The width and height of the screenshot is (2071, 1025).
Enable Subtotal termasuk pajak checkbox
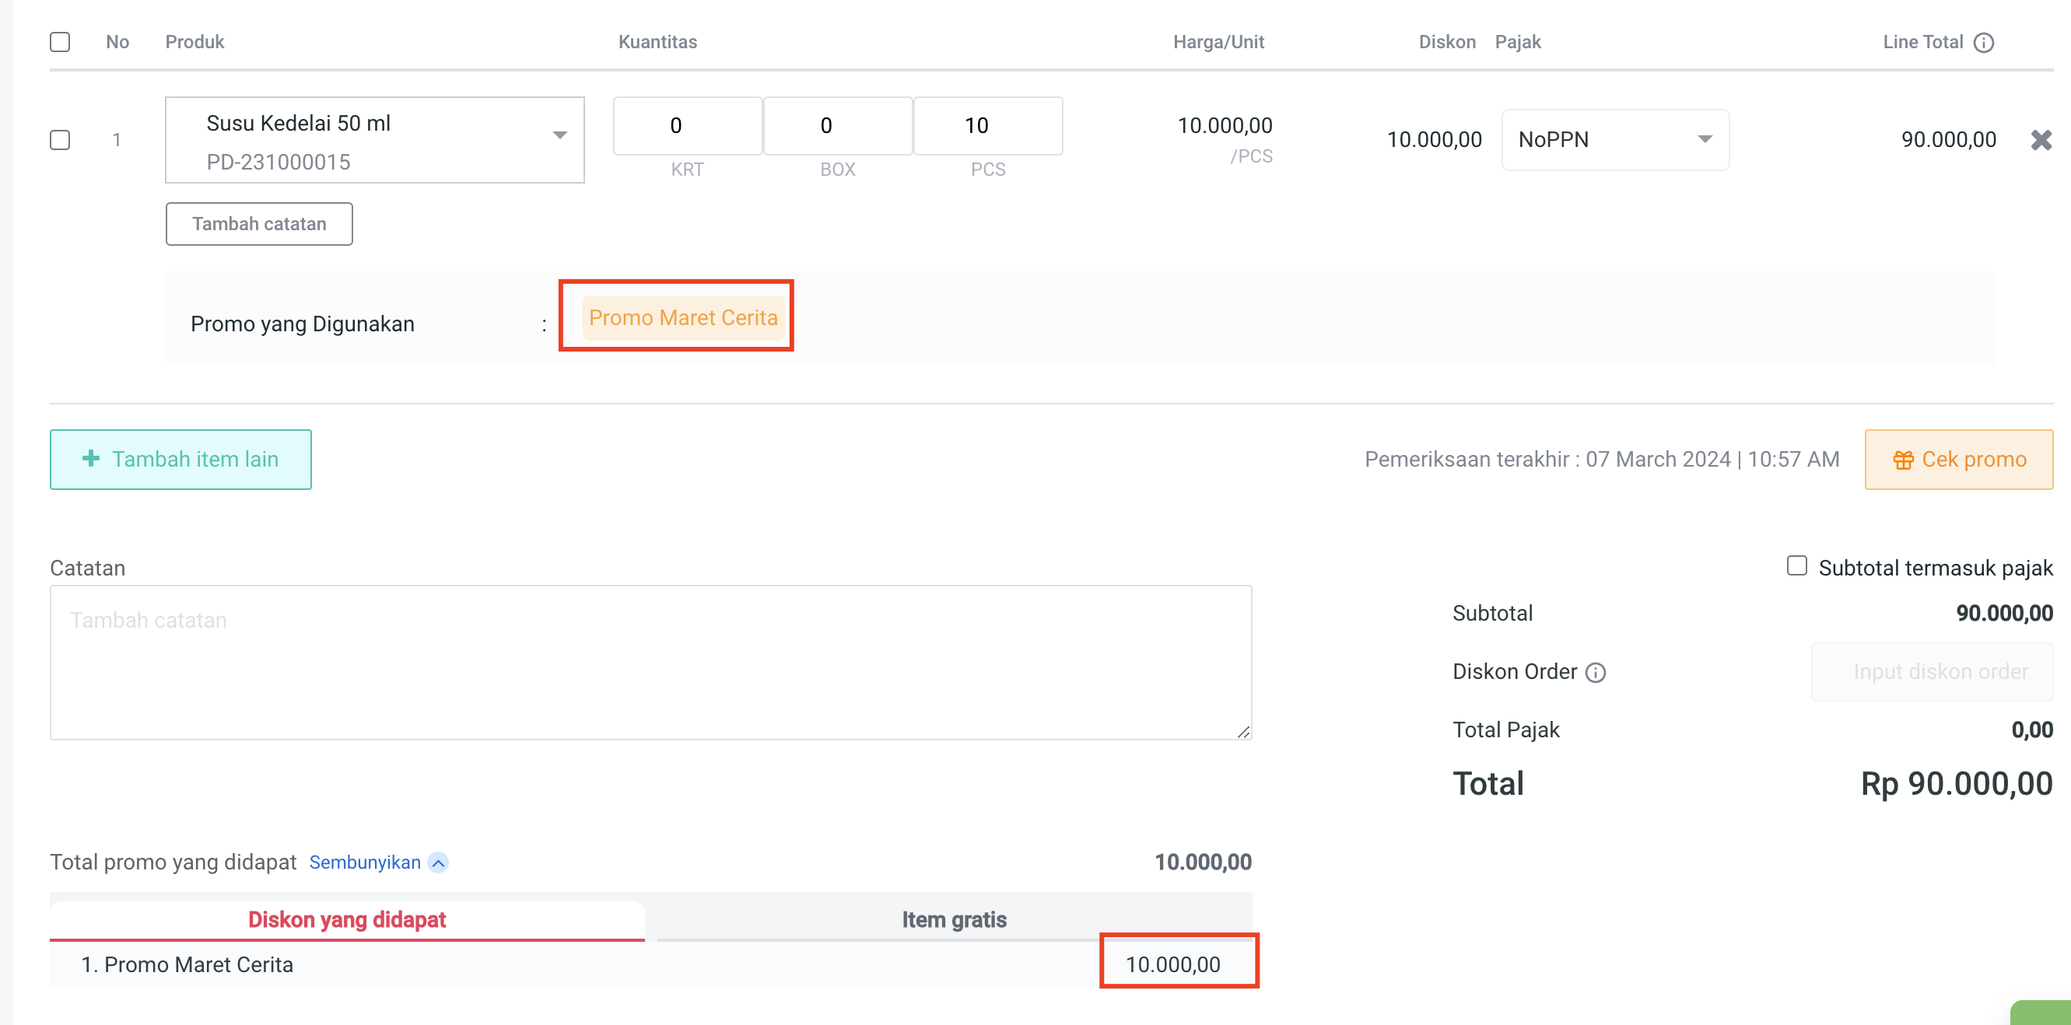coord(1797,566)
